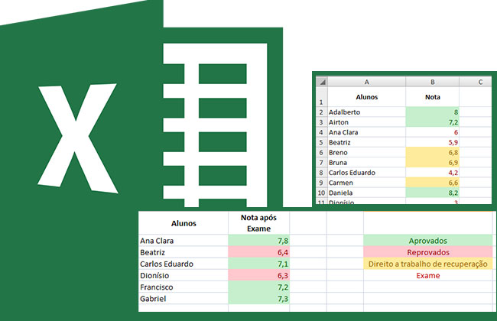Viewport: 497px width, 321px height.
Task: Select row 8 header
Action: click(322, 173)
